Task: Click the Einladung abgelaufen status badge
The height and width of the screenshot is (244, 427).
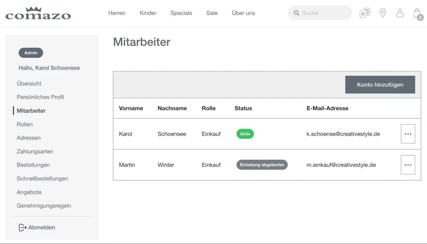Action: point(262,165)
